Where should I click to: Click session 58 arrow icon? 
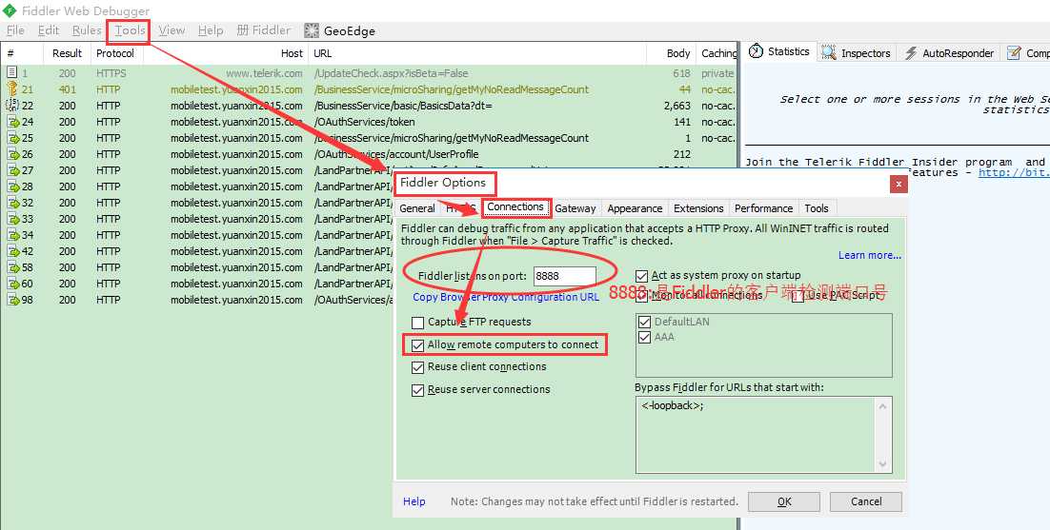pos(12,267)
